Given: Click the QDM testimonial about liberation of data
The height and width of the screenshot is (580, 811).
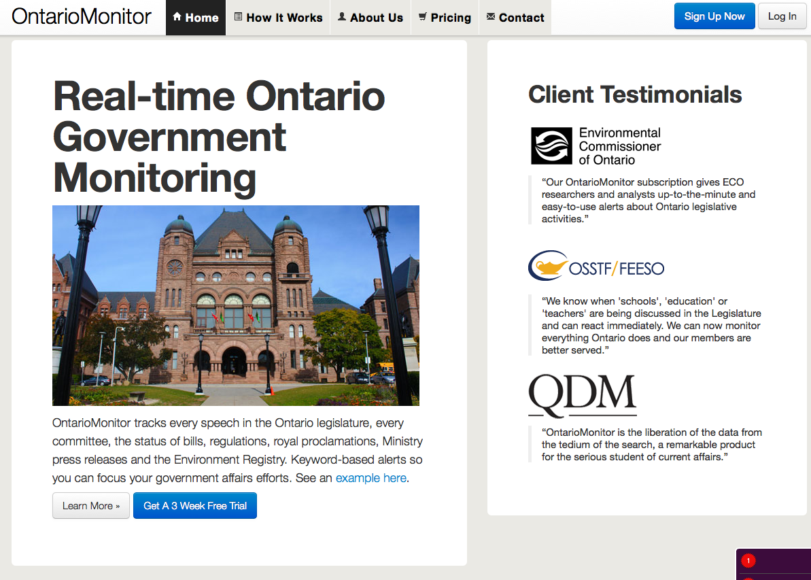Looking at the screenshot, I should point(652,445).
